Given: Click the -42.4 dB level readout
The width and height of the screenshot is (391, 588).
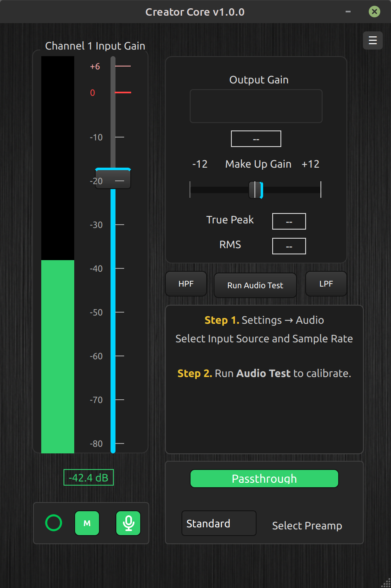Looking at the screenshot, I should (89, 478).
